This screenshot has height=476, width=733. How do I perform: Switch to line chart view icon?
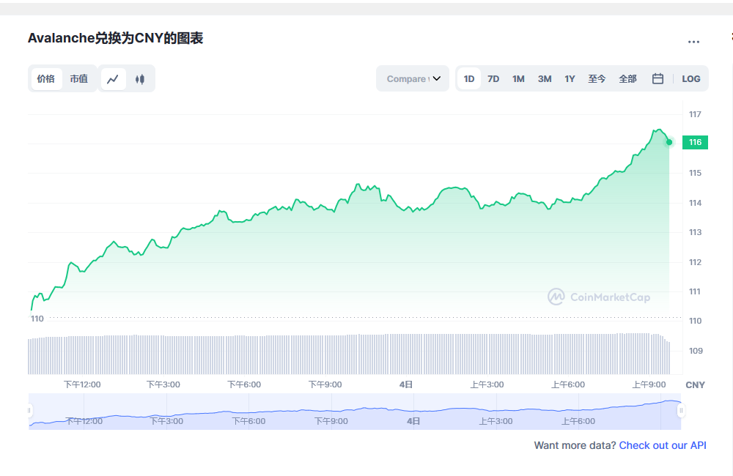(x=113, y=79)
